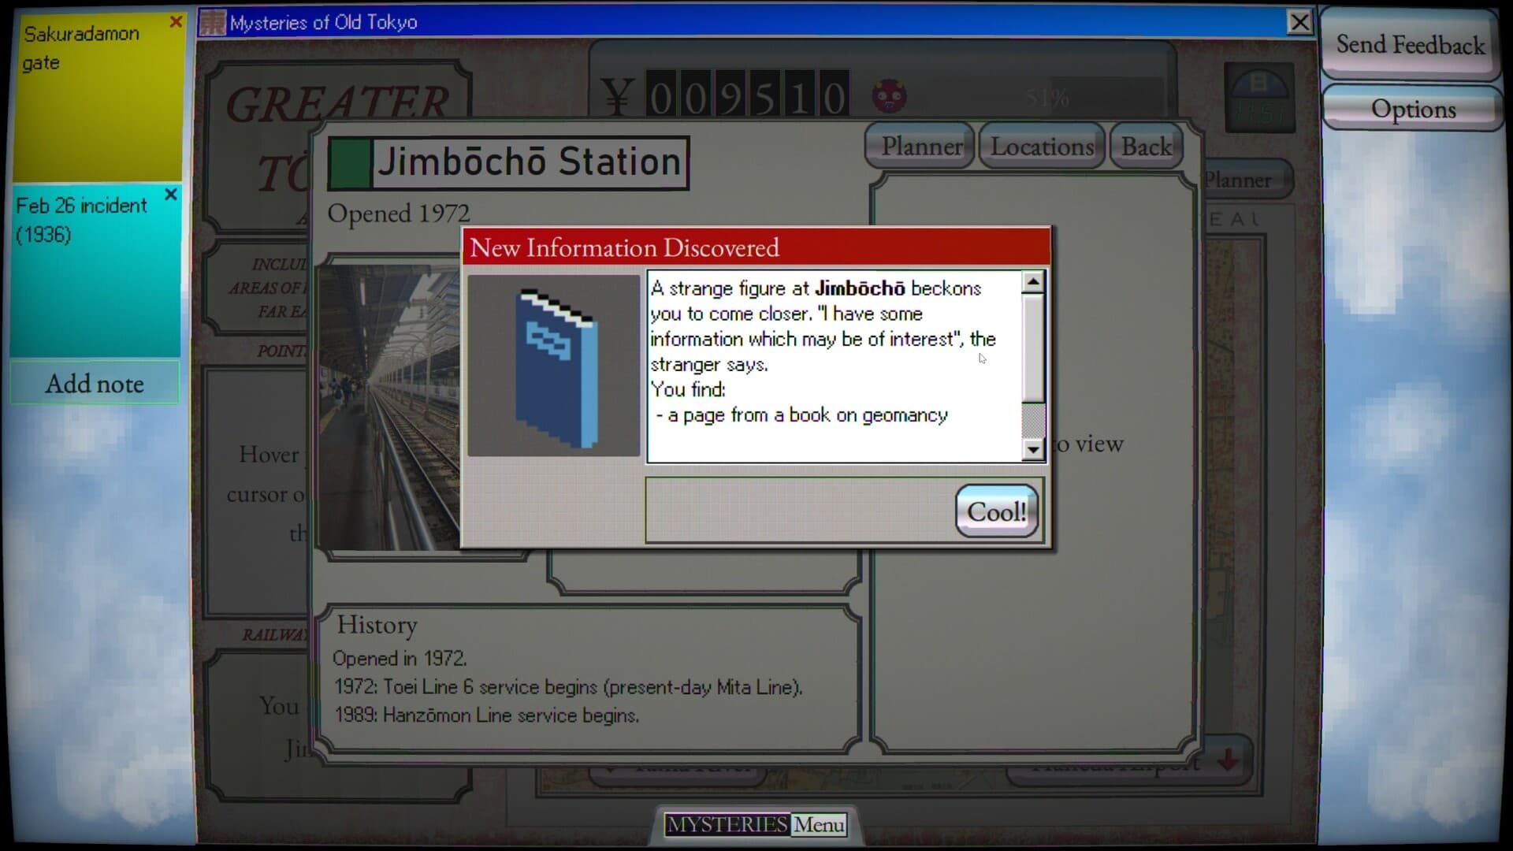Click Add note below the sticky notes
Viewport: 1513px width, 851px height.
[x=95, y=384]
